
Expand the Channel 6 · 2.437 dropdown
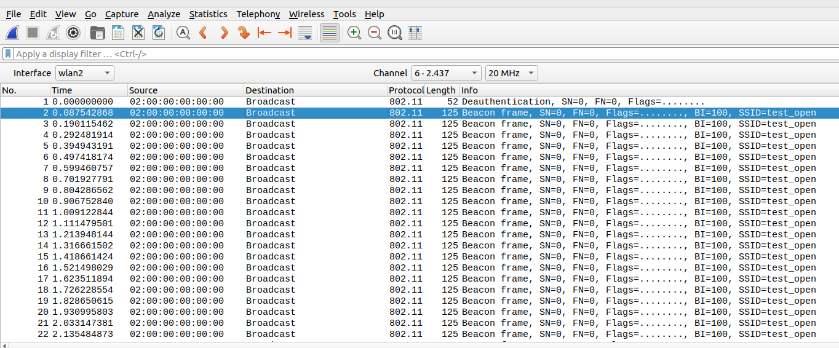click(x=446, y=73)
